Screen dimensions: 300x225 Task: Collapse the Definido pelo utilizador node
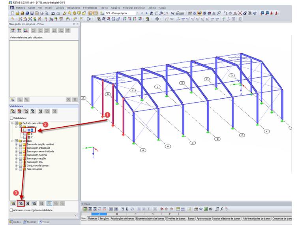pos(12,123)
